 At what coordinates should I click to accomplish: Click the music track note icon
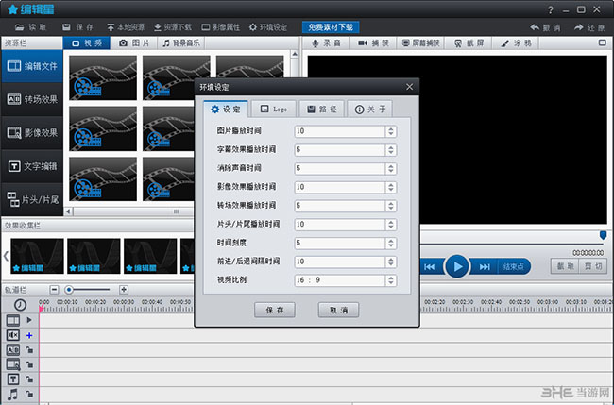13,394
